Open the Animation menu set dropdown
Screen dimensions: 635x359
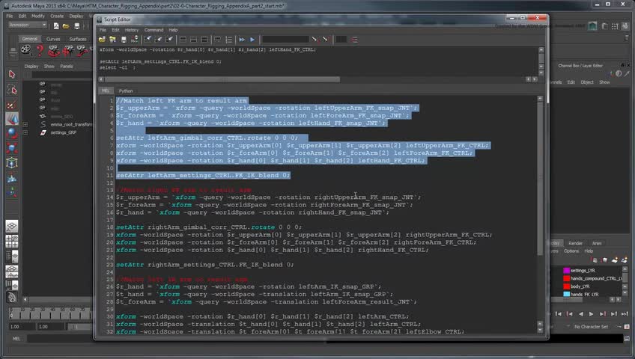point(28,25)
